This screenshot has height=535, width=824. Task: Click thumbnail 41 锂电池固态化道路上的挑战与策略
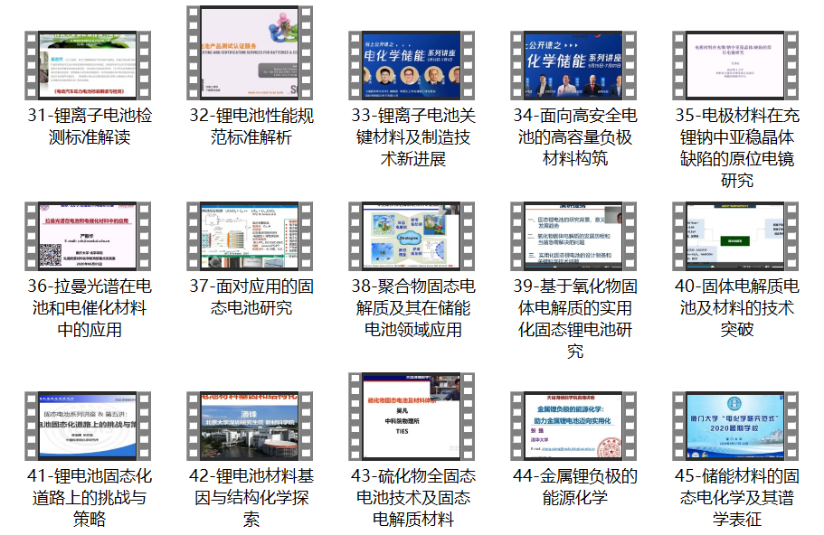[x=88, y=426]
